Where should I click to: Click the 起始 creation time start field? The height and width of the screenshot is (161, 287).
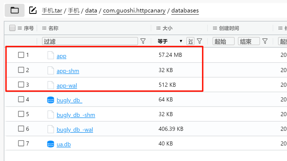click(223, 41)
